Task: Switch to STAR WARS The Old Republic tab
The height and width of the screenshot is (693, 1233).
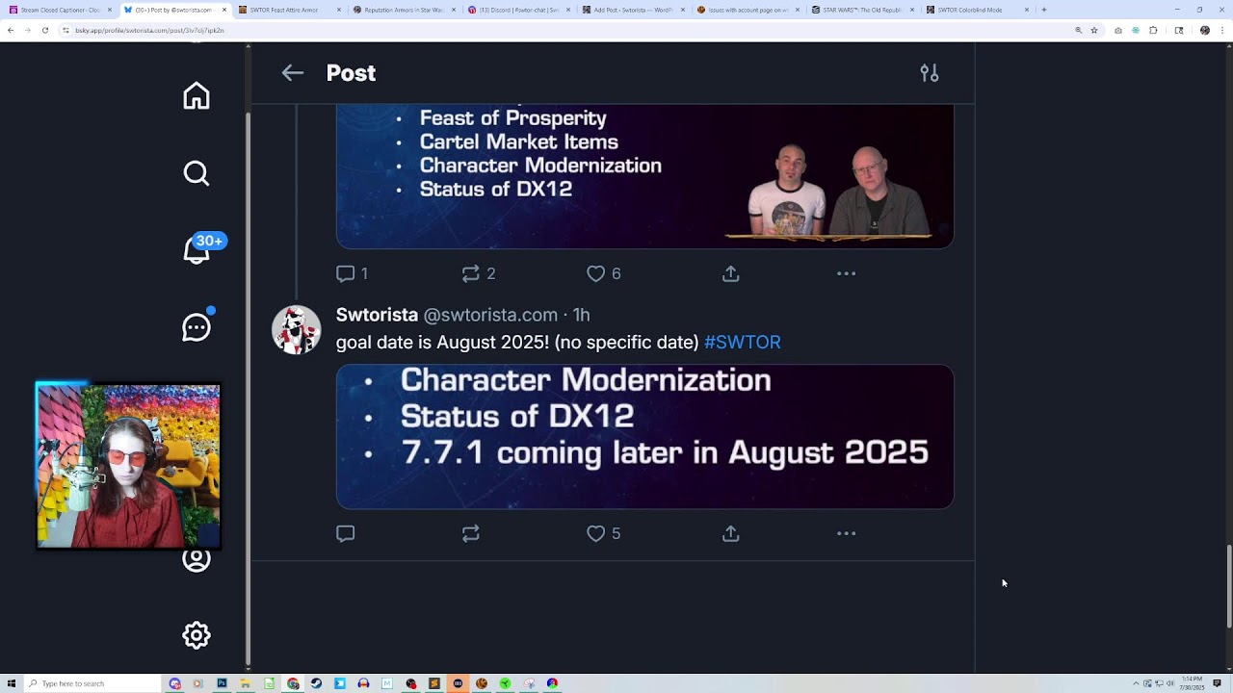Action: pos(861,10)
